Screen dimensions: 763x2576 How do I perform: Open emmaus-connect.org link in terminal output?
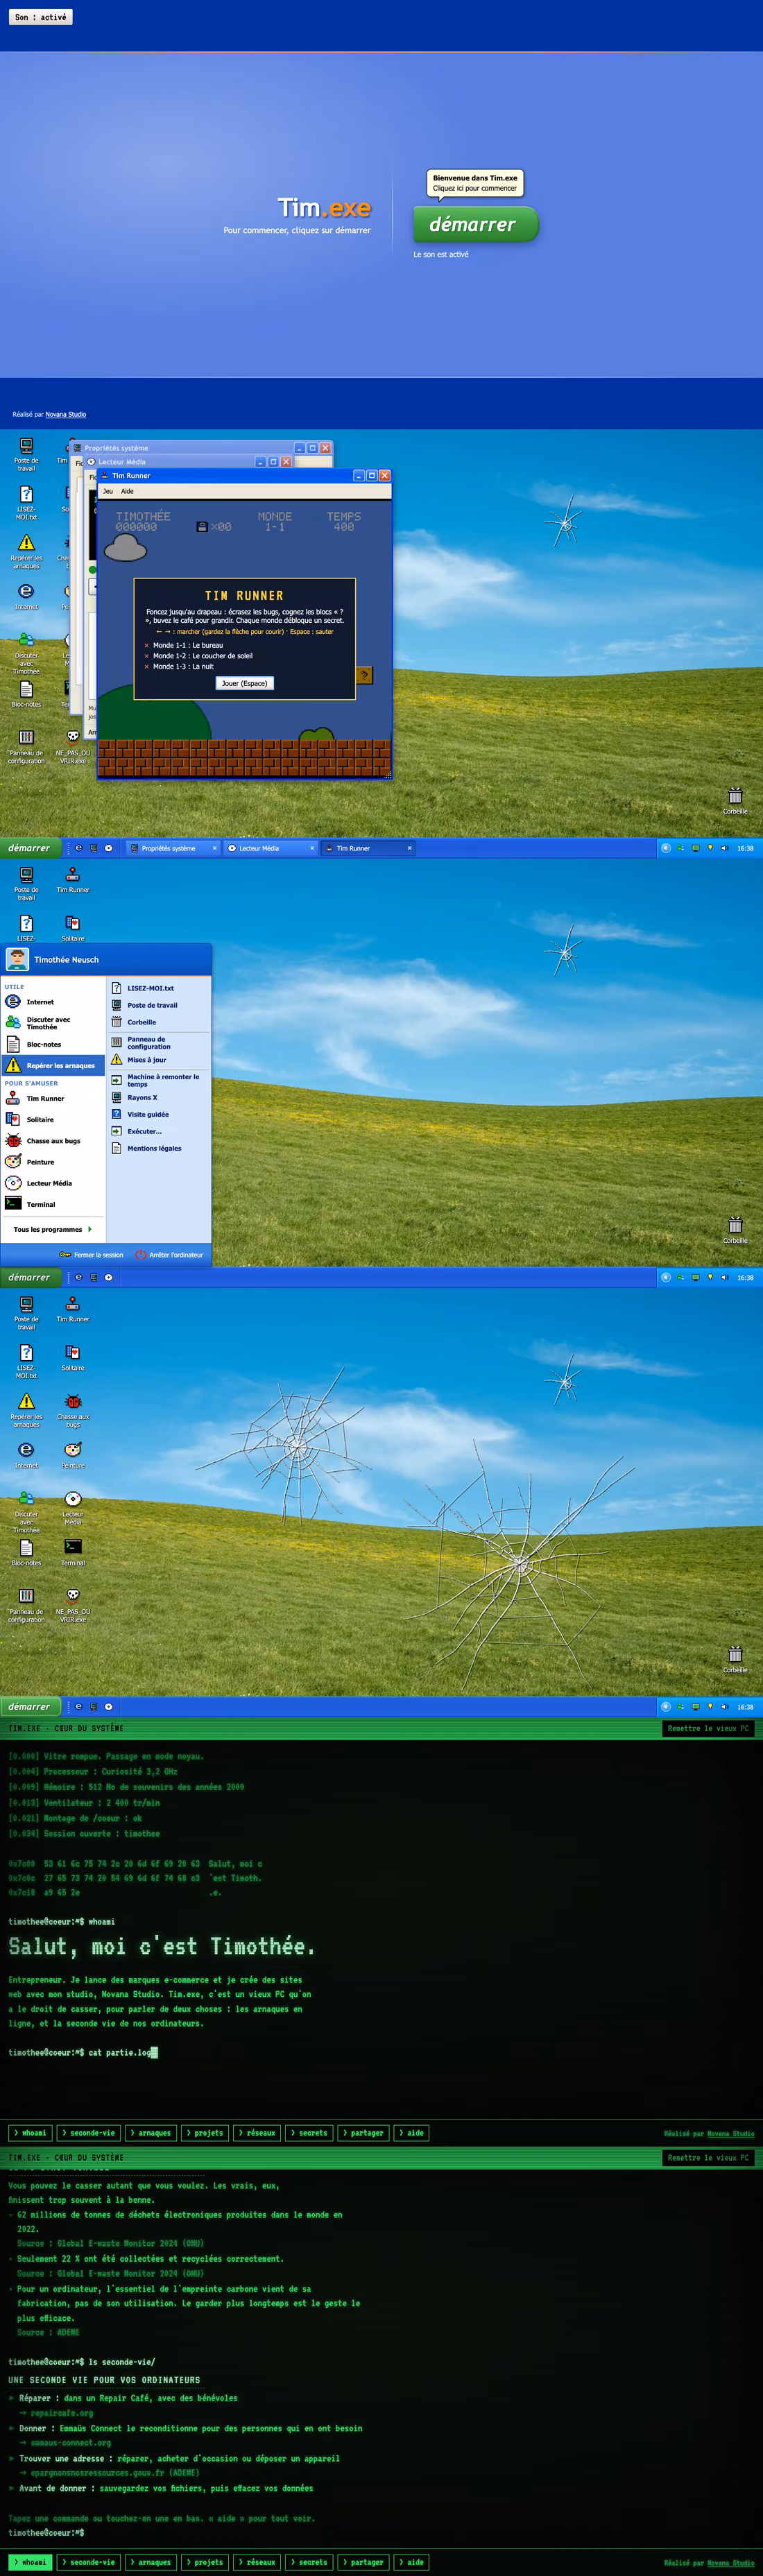click(x=70, y=2443)
